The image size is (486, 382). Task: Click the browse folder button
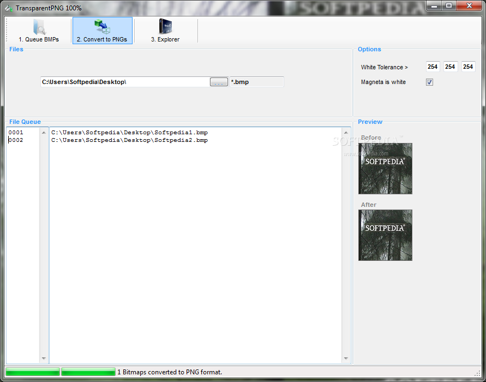click(x=219, y=82)
